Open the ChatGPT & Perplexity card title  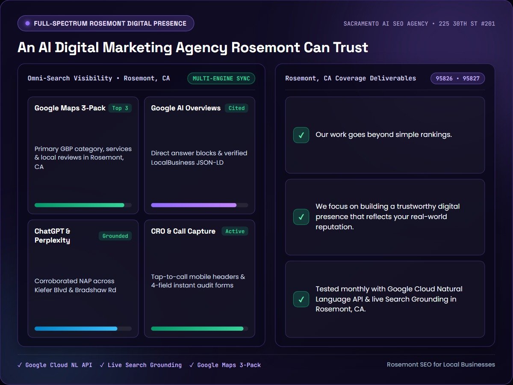point(53,236)
